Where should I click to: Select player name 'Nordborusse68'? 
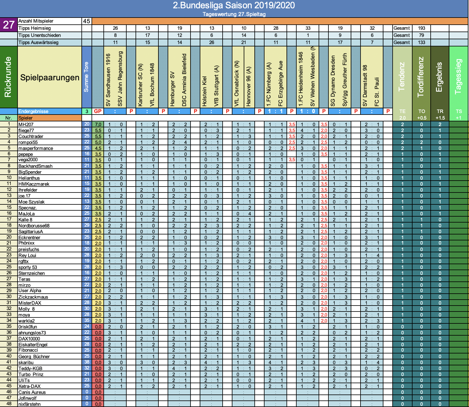pyautogui.click(x=34, y=226)
